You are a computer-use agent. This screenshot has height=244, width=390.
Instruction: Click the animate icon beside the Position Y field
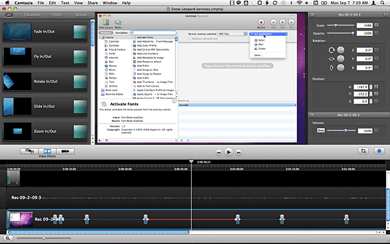[376, 94]
